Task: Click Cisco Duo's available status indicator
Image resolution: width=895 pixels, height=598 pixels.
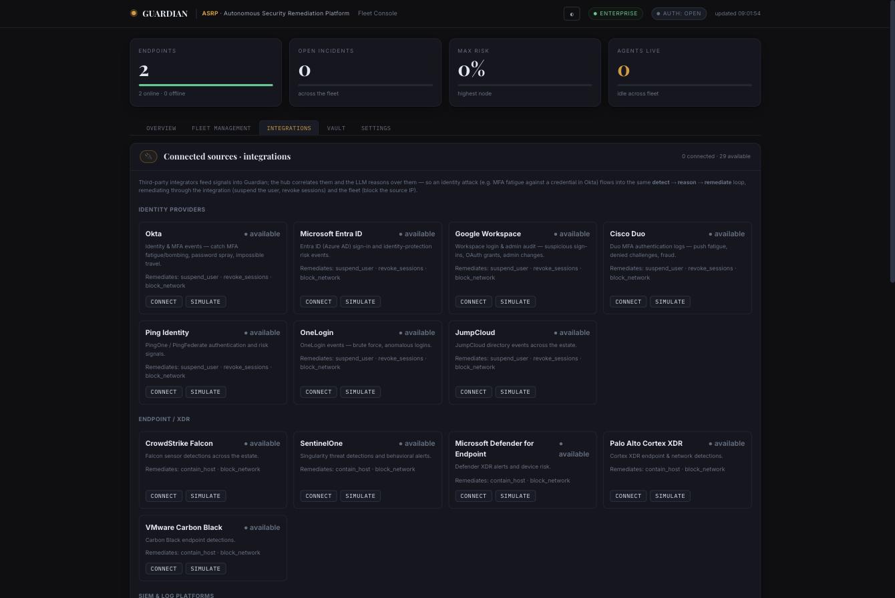Action: [727, 234]
